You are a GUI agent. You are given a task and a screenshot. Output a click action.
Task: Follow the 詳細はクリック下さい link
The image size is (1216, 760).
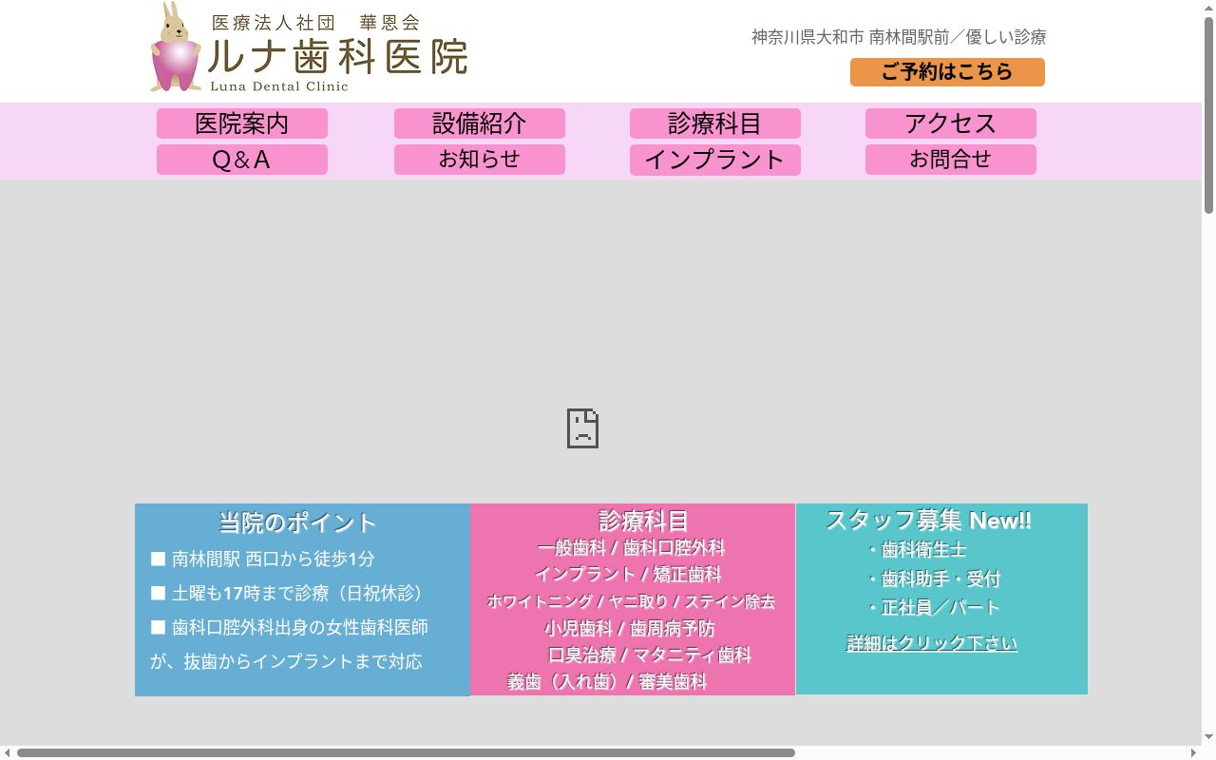click(x=932, y=643)
